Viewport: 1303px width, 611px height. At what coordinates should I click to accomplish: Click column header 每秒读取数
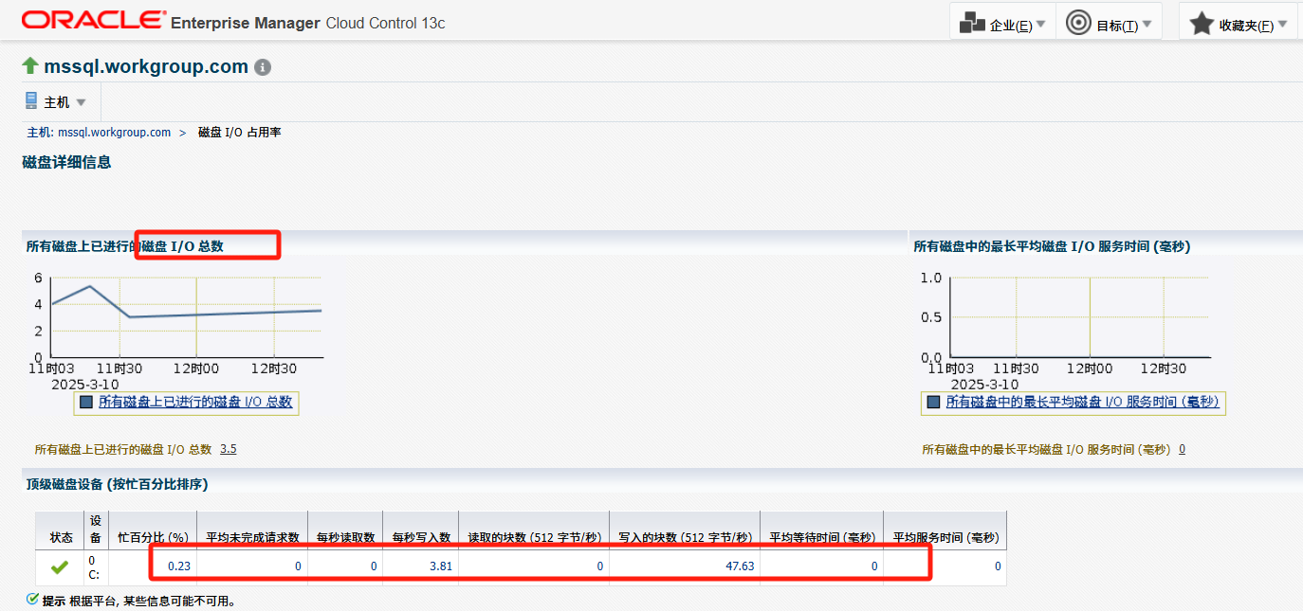point(345,538)
